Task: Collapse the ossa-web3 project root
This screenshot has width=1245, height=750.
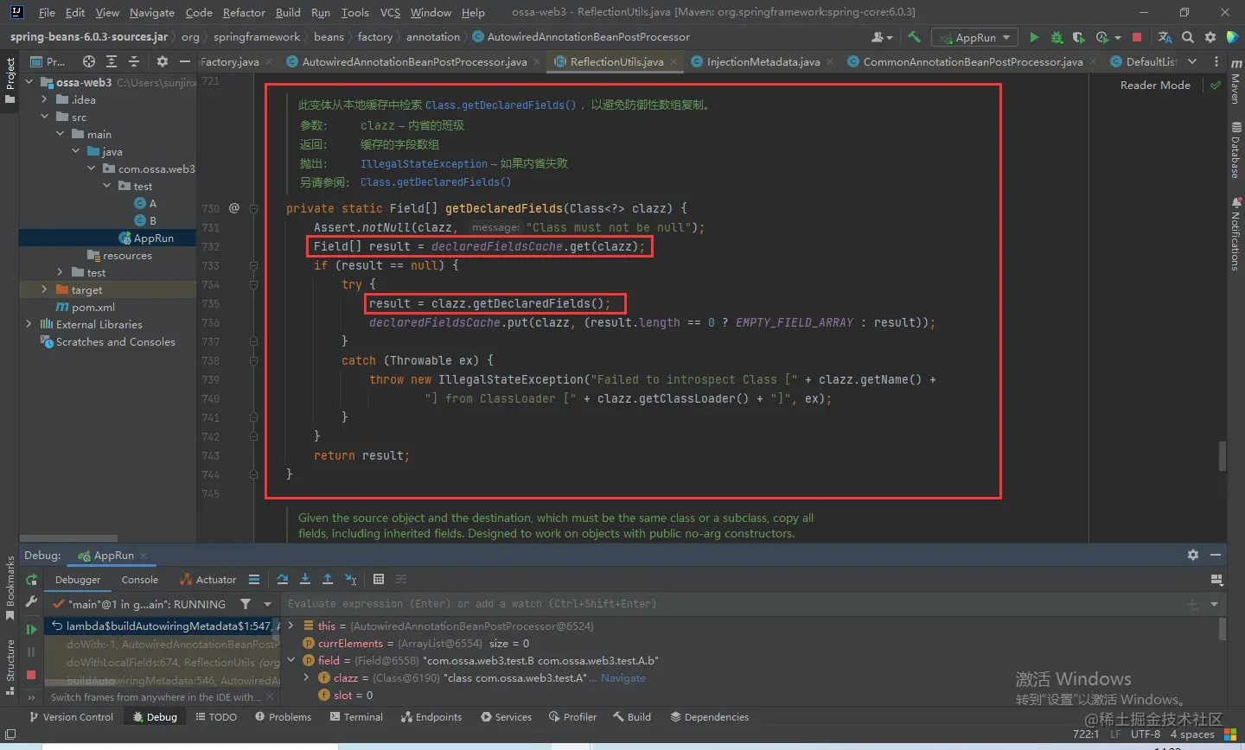Action: pyautogui.click(x=29, y=82)
